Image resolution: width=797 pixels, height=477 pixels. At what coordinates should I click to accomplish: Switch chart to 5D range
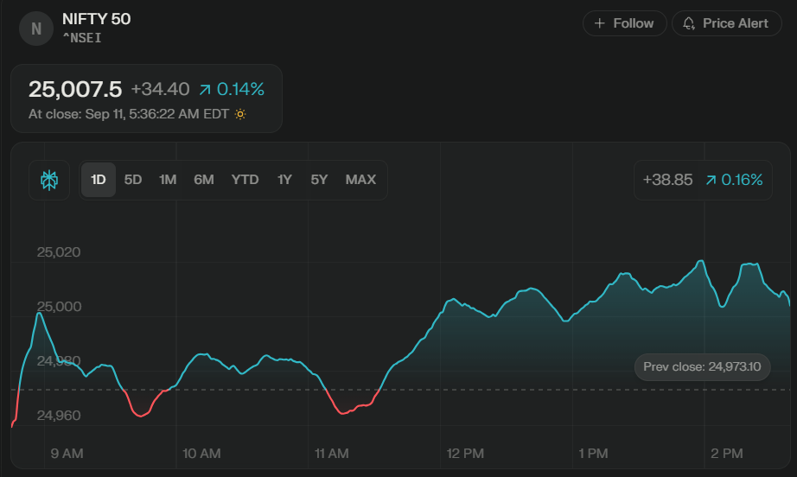point(133,180)
